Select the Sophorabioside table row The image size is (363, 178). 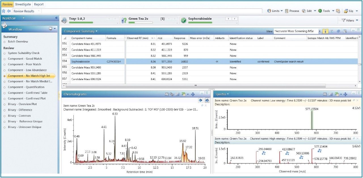point(209,62)
